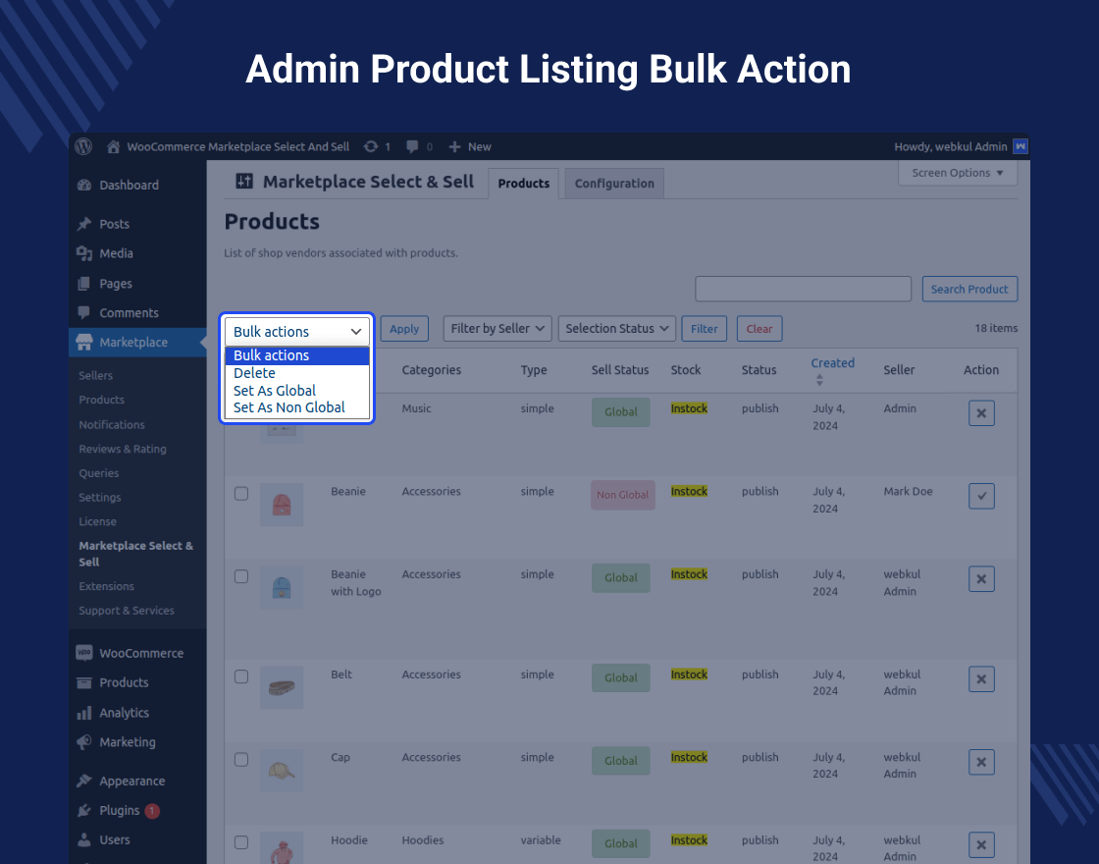Open Reviews & Rating submenu link
Screen dimensions: 1099x864
click(123, 449)
